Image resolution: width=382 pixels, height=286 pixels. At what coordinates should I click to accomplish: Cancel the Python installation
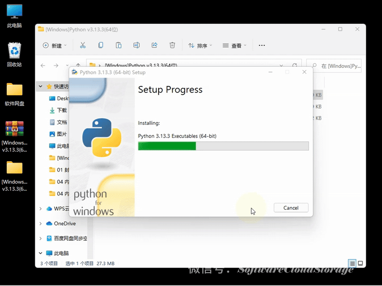coord(291,208)
